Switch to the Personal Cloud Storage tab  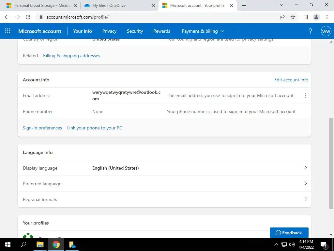point(42,6)
